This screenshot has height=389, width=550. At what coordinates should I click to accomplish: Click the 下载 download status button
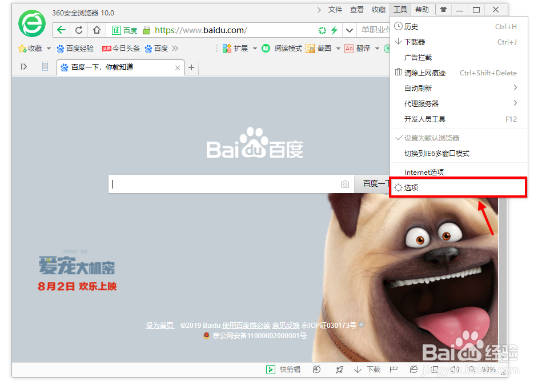tap(367, 370)
